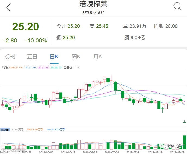Click the 额 6.03亿 turnover value
The height and width of the screenshot is (154, 187).
134,38
